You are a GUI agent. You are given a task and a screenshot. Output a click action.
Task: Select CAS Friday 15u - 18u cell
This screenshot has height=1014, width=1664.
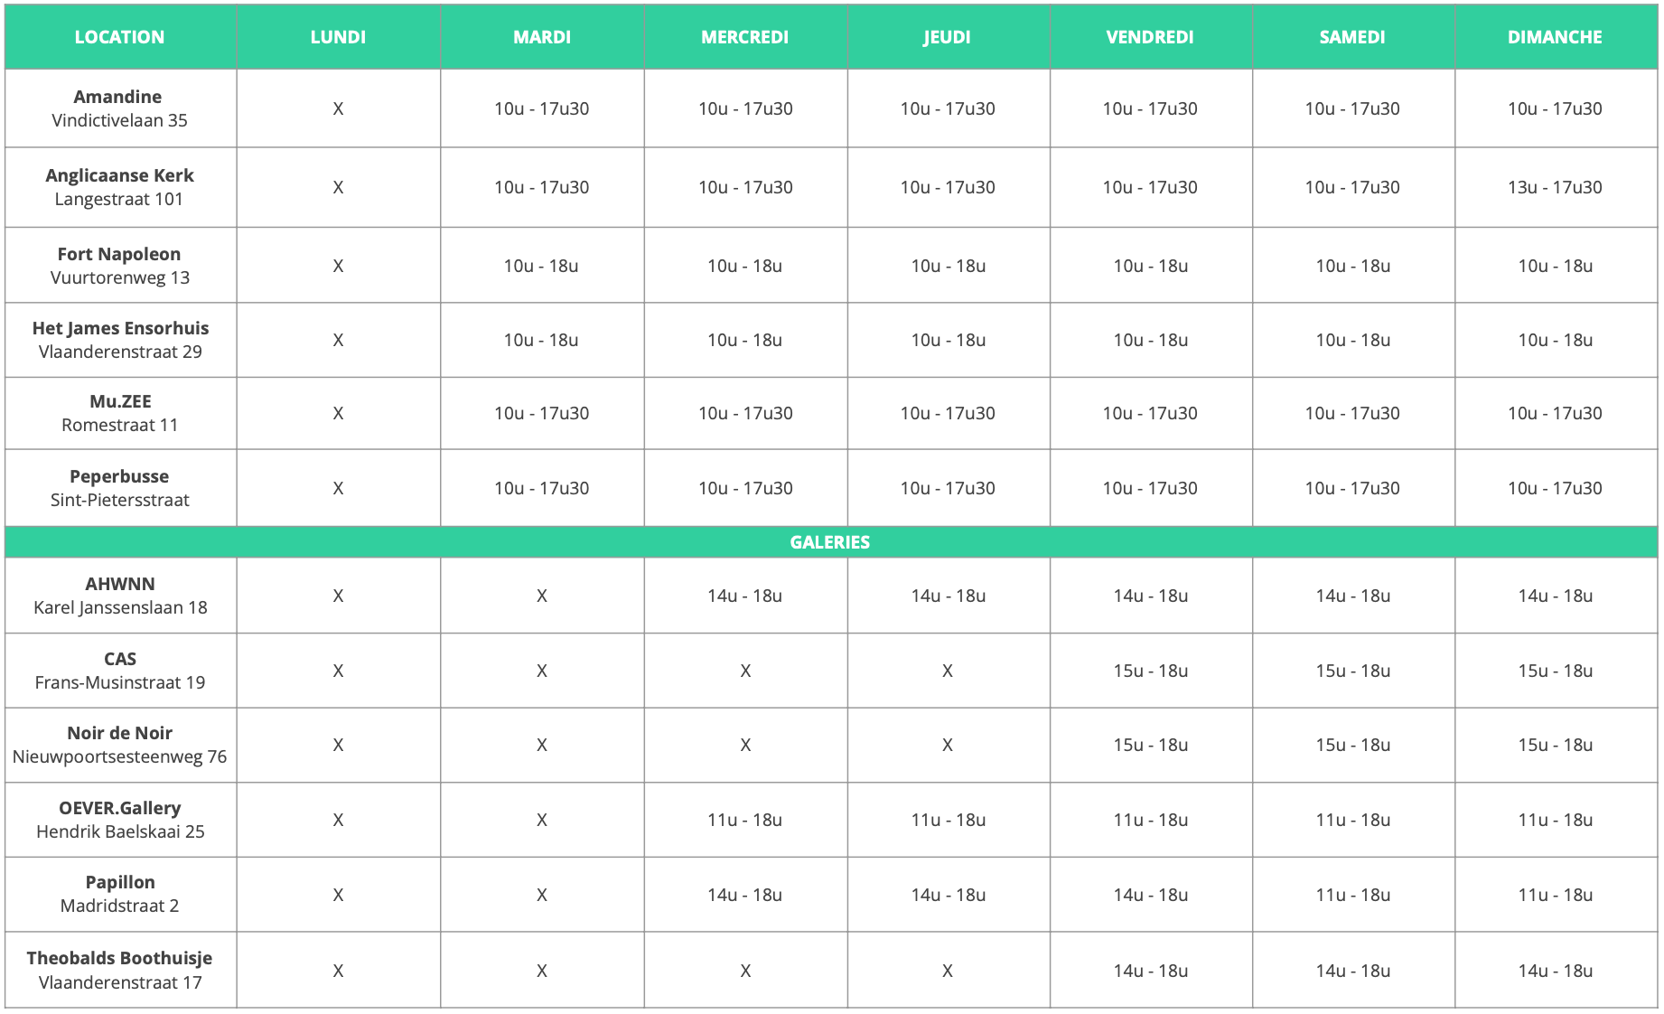point(1151,671)
